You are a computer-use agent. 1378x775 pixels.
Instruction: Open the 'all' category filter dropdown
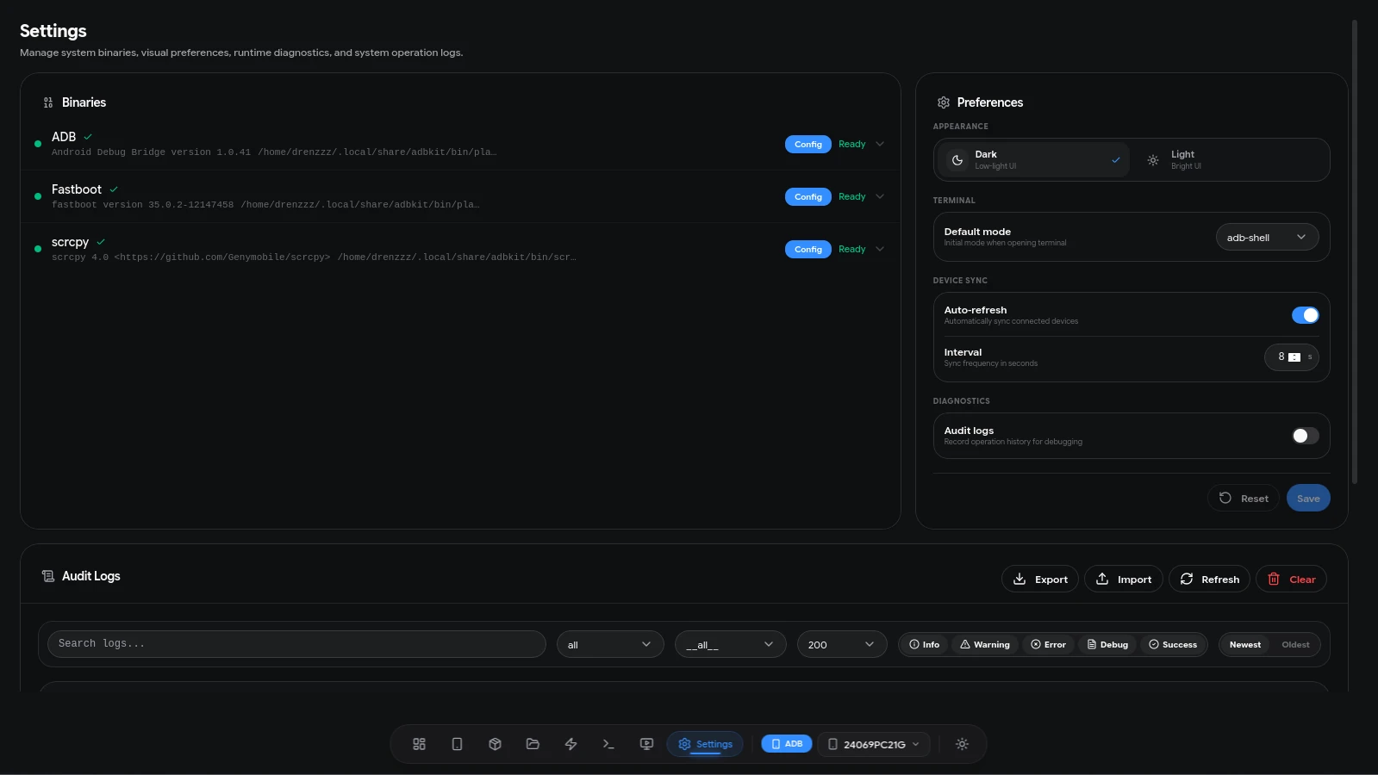coord(610,644)
